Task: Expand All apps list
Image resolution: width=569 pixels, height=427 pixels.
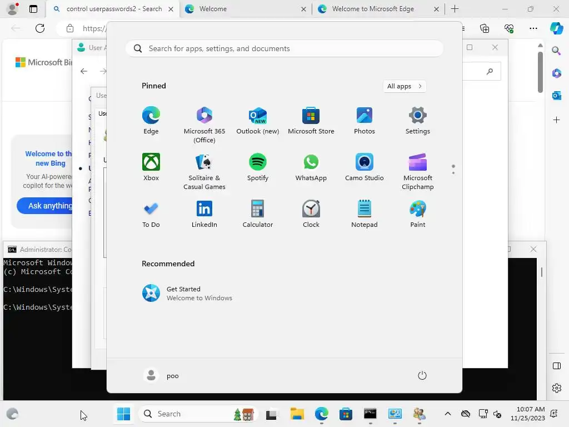Action: (405, 86)
